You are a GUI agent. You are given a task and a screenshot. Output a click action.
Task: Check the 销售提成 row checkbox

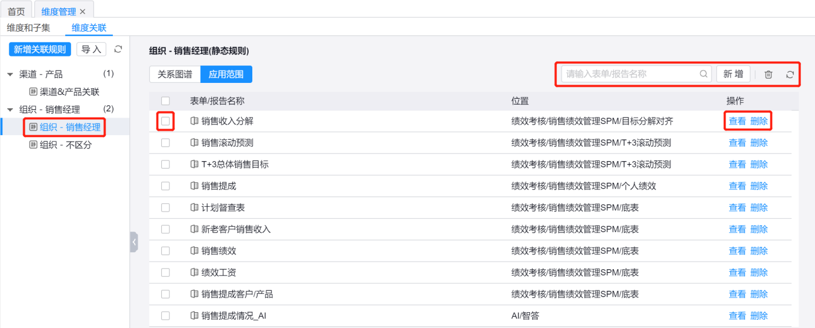click(x=165, y=186)
